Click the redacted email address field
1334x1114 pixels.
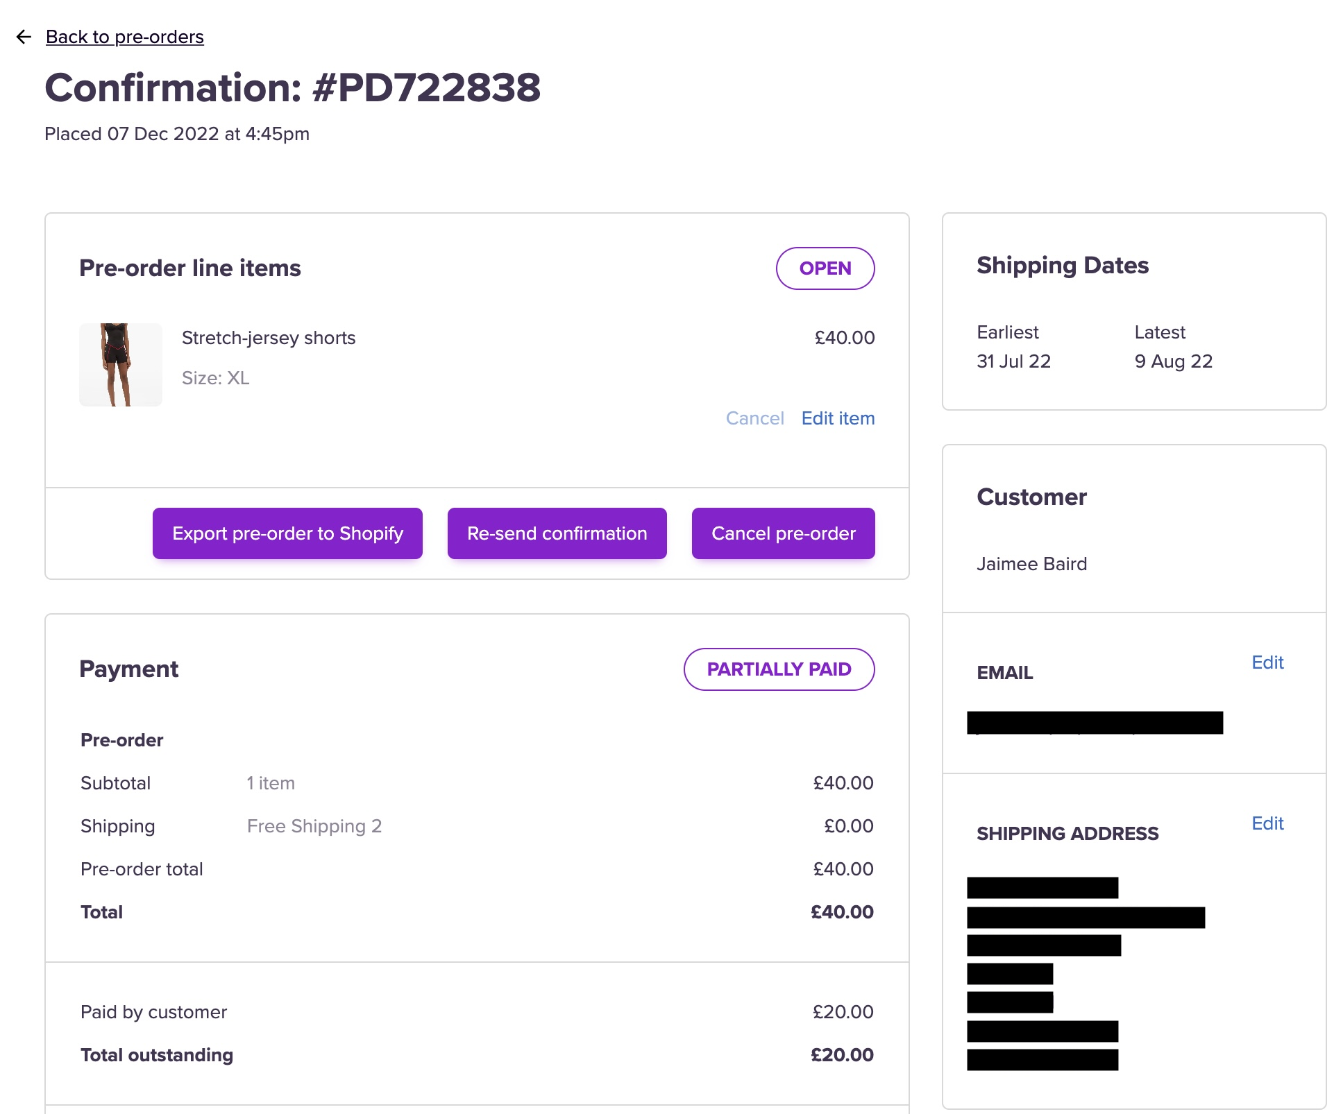[1095, 723]
